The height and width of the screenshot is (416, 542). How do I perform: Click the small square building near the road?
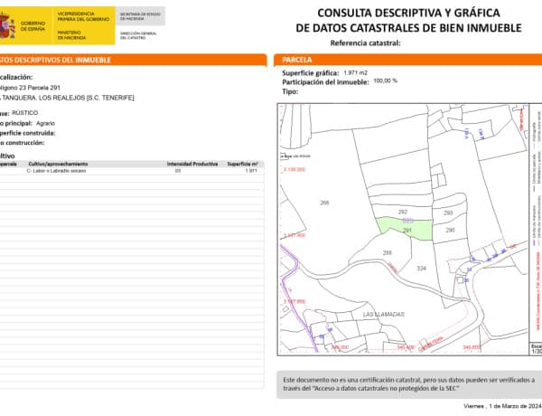click(460, 280)
